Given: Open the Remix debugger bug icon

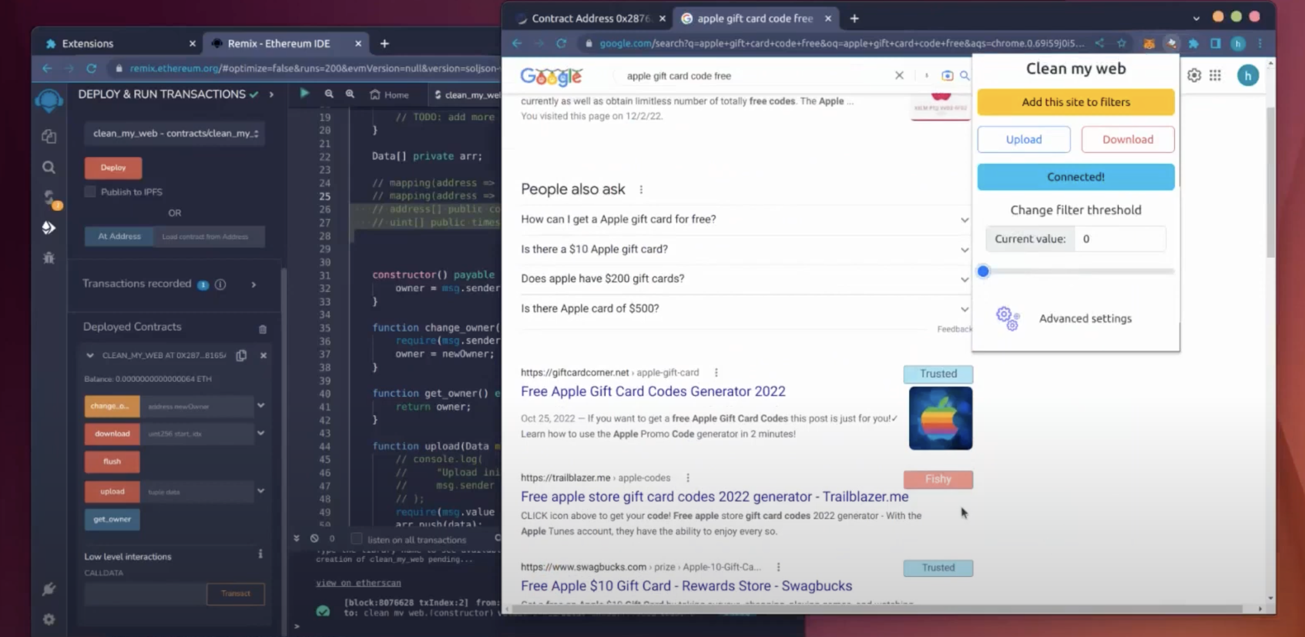Looking at the screenshot, I should pos(48,258).
